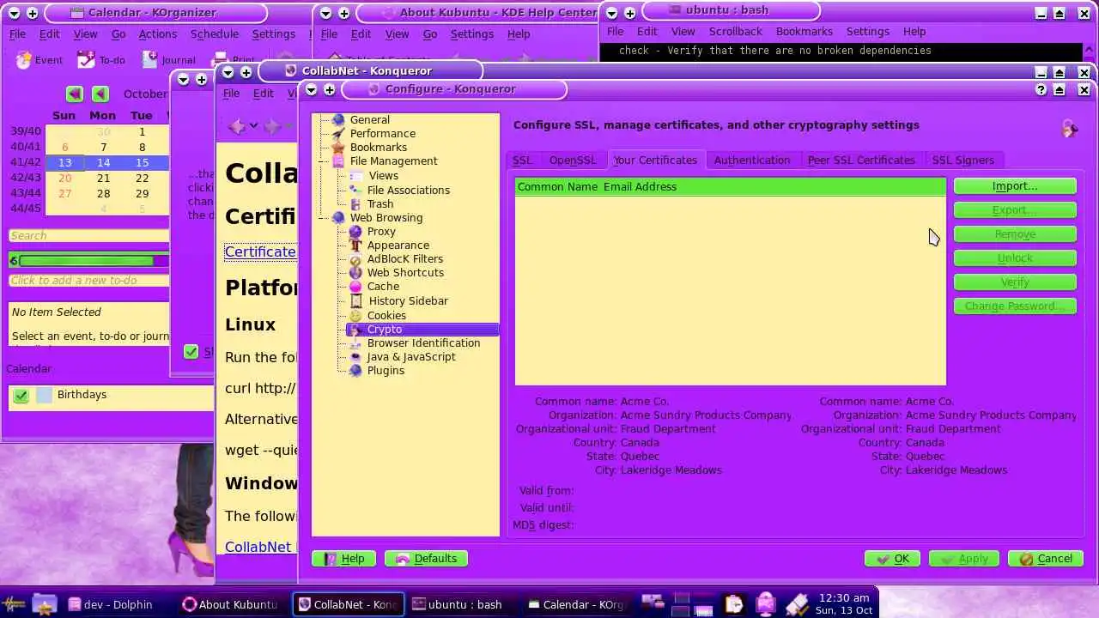This screenshot has width=1099, height=618.
Task: Sort by Common Name column header
Action: [557, 186]
